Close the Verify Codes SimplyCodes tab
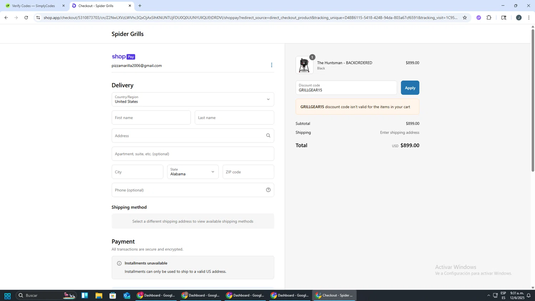 pos(63,6)
